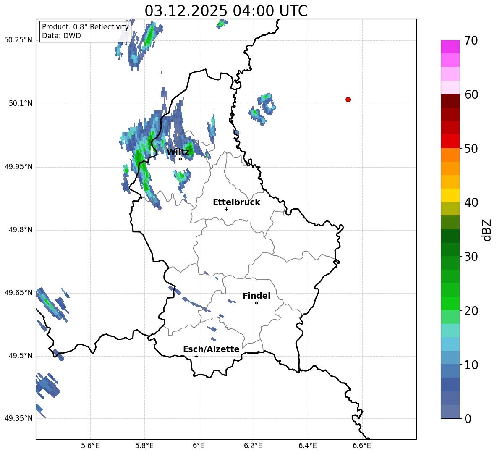The height and width of the screenshot is (454, 497).
Task: Click the dBZ colorbar axis label
Action: coord(487,230)
